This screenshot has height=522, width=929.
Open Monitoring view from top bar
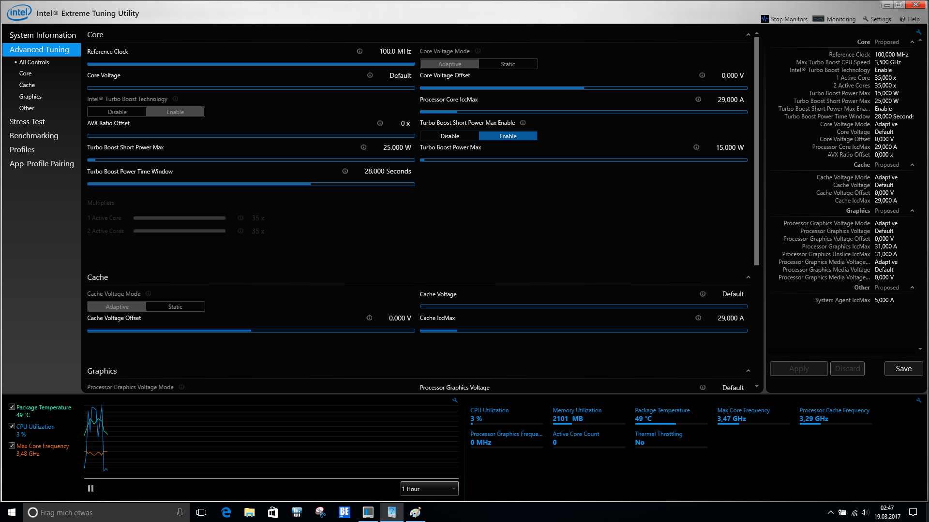coord(835,19)
